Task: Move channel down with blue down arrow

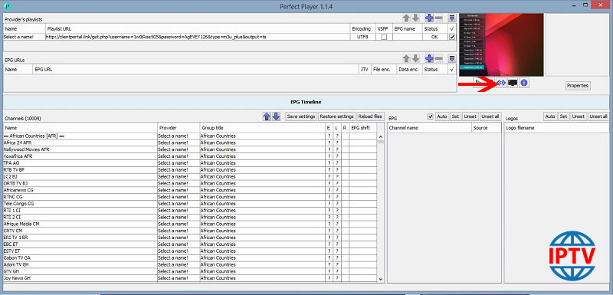Action: coord(276,116)
